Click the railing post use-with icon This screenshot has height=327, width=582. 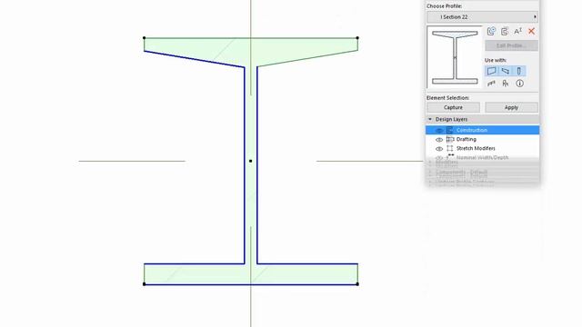pyautogui.click(x=506, y=84)
